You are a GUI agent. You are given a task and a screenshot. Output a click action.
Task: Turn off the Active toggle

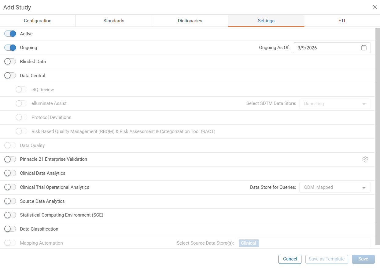pos(10,34)
